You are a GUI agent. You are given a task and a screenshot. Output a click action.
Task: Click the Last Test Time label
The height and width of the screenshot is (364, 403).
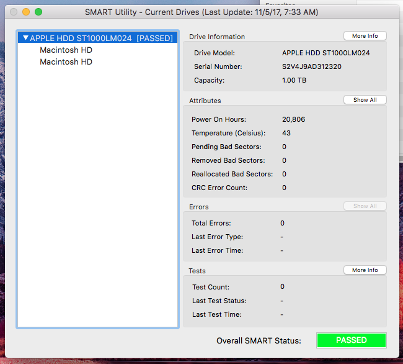pyautogui.click(x=216, y=314)
